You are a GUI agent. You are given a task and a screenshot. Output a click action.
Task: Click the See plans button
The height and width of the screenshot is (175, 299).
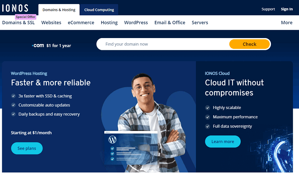tap(27, 148)
